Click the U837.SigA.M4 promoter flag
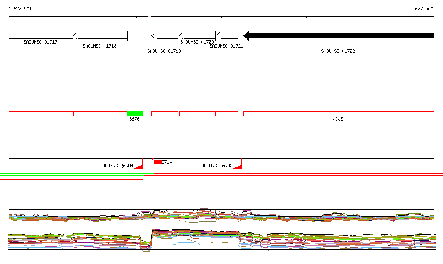The height and width of the screenshot is (264, 443). 138,164
